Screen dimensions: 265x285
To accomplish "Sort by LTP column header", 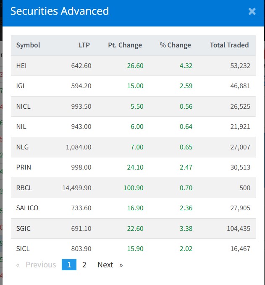I will [x=84, y=45].
